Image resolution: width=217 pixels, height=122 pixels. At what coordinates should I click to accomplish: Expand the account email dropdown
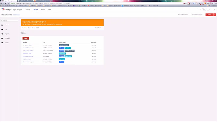point(210,9)
